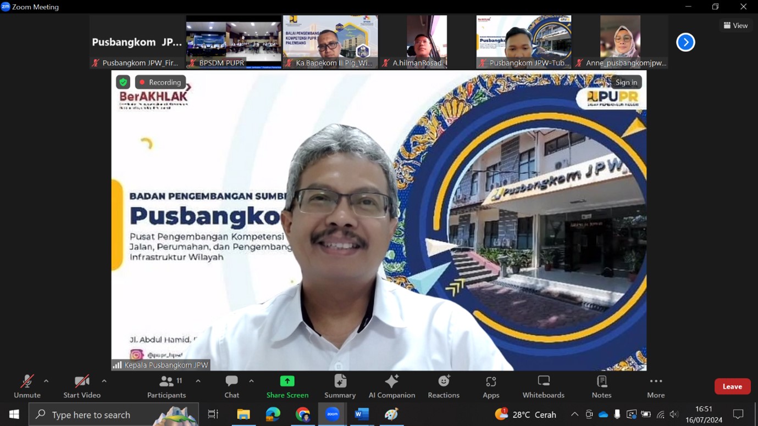Select the BPSDM PUPR video thumbnail
The image size is (758, 426).
point(234,42)
